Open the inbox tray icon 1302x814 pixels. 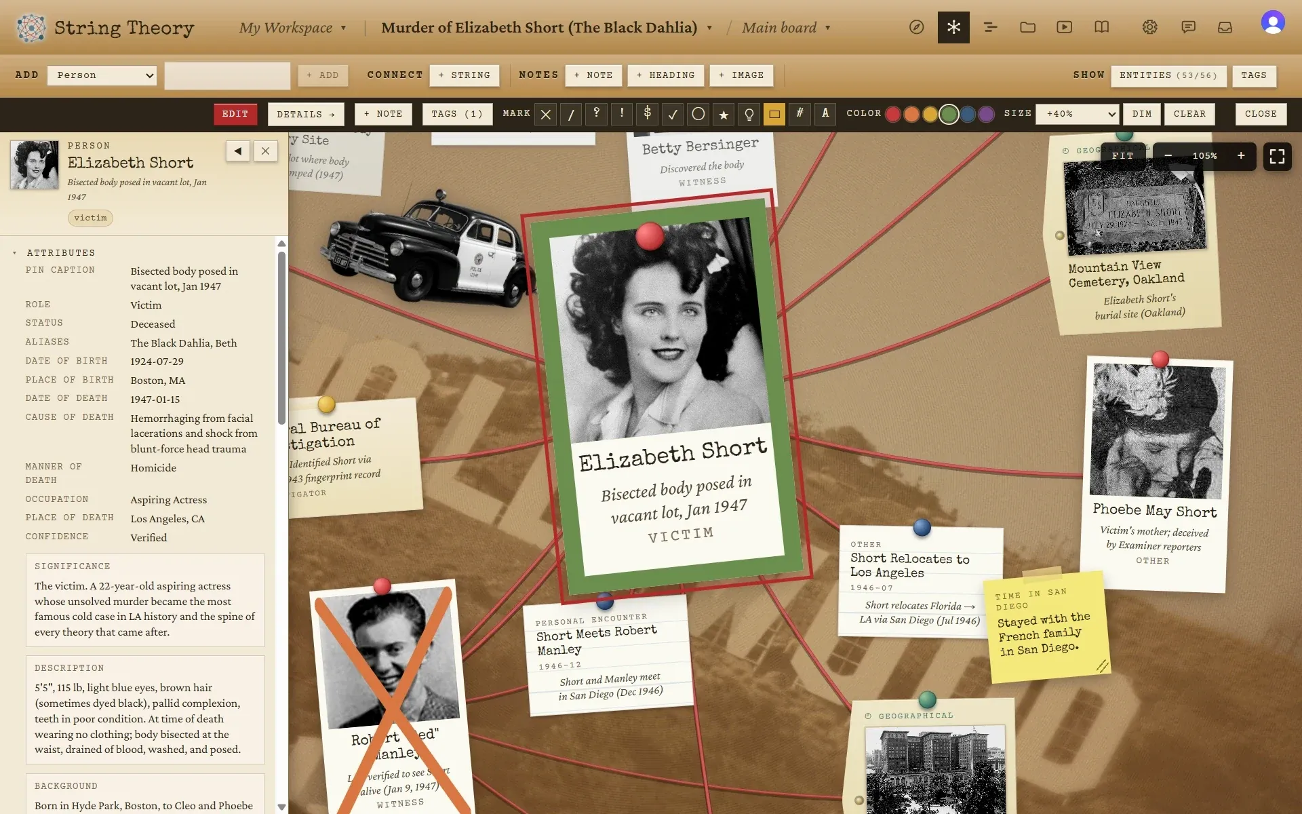click(1225, 27)
